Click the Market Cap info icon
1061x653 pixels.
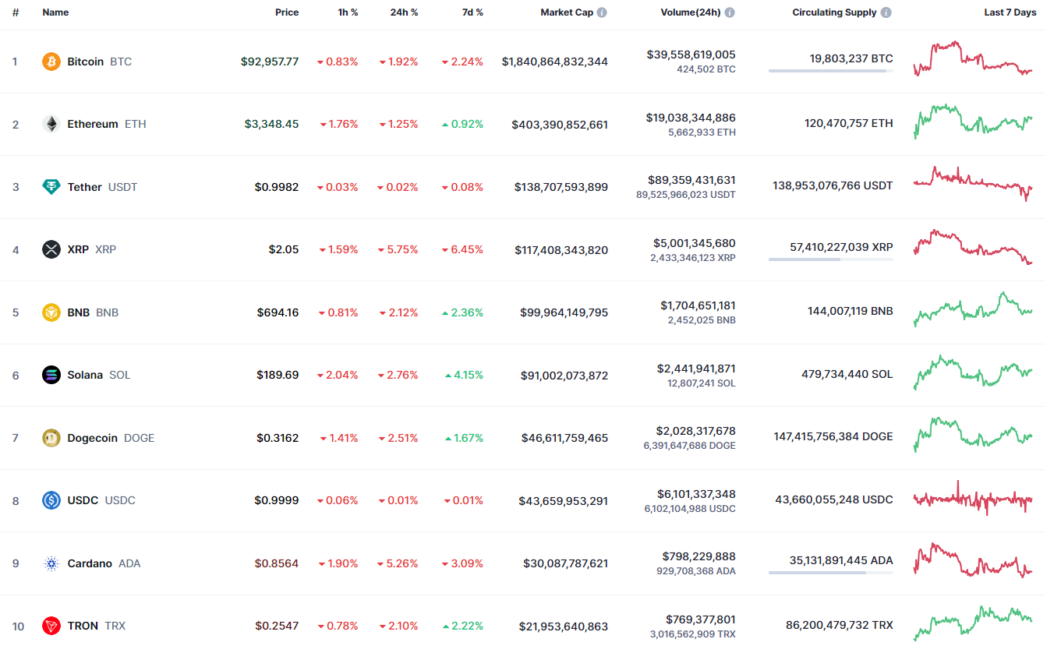(603, 12)
